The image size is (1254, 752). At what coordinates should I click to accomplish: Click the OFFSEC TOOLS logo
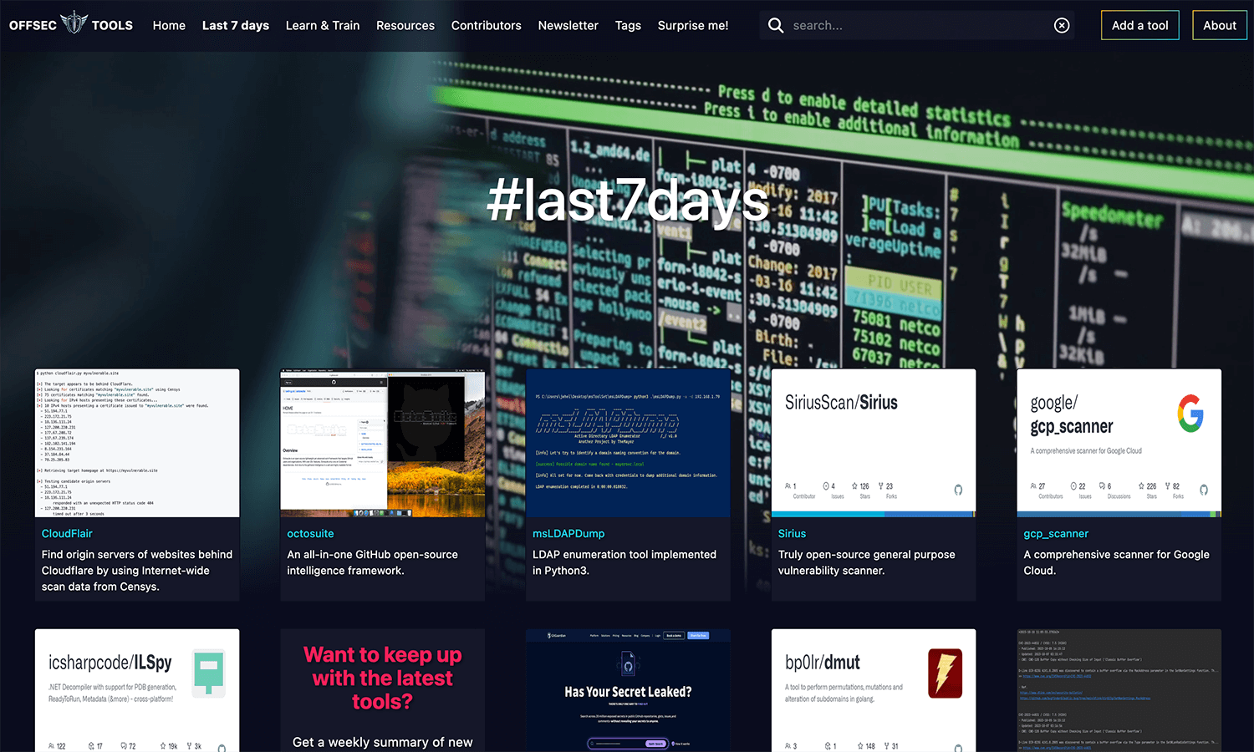pos(71,25)
